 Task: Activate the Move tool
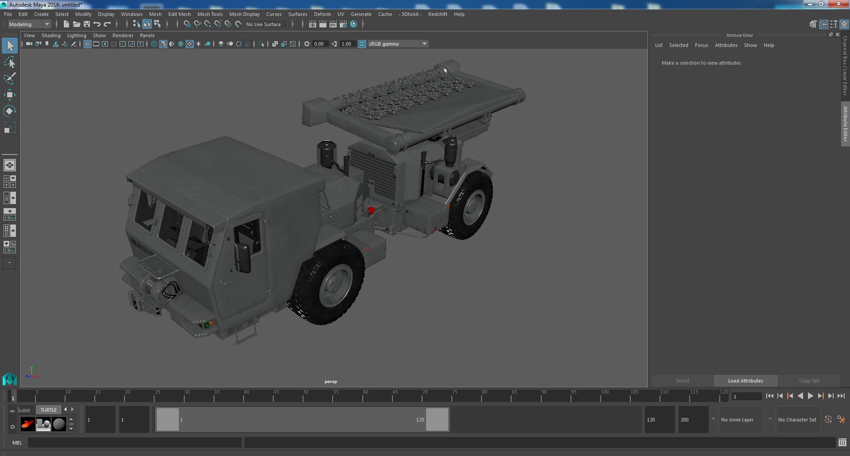click(x=10, y=95)
